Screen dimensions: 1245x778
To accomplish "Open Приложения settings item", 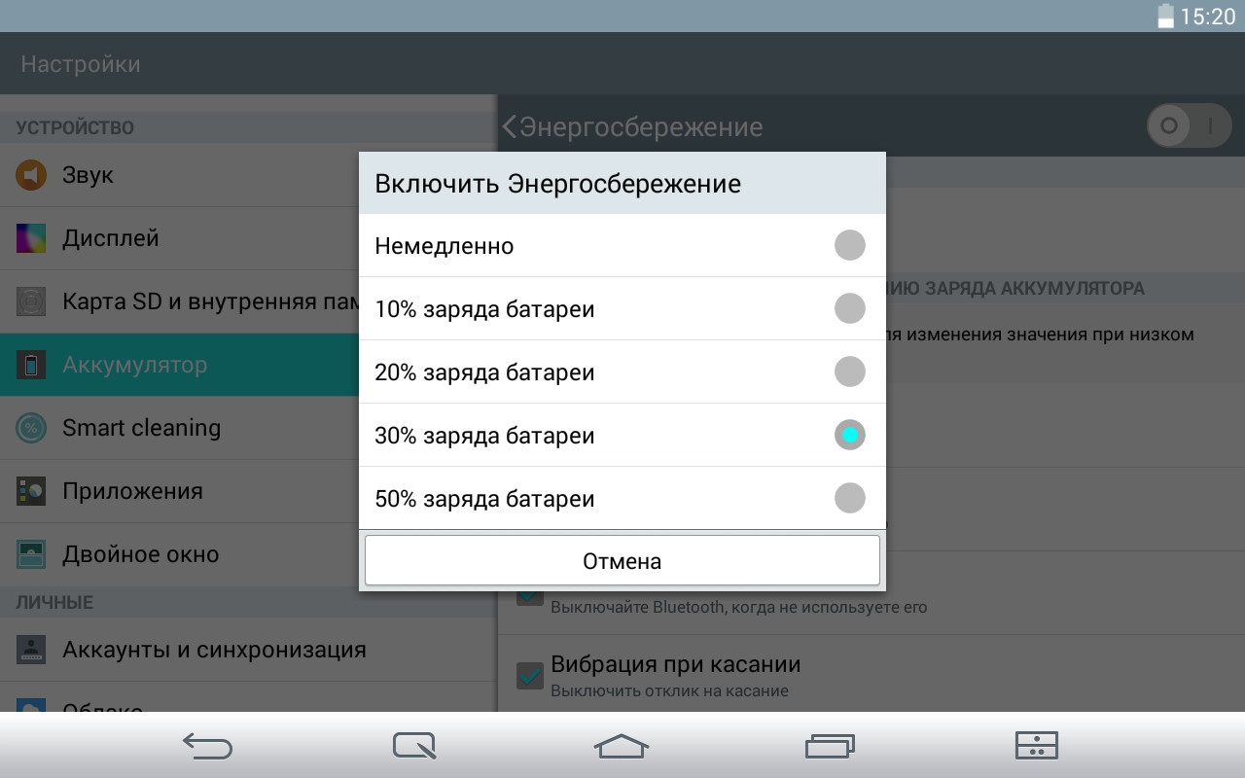I will click(x=132, y=491).
